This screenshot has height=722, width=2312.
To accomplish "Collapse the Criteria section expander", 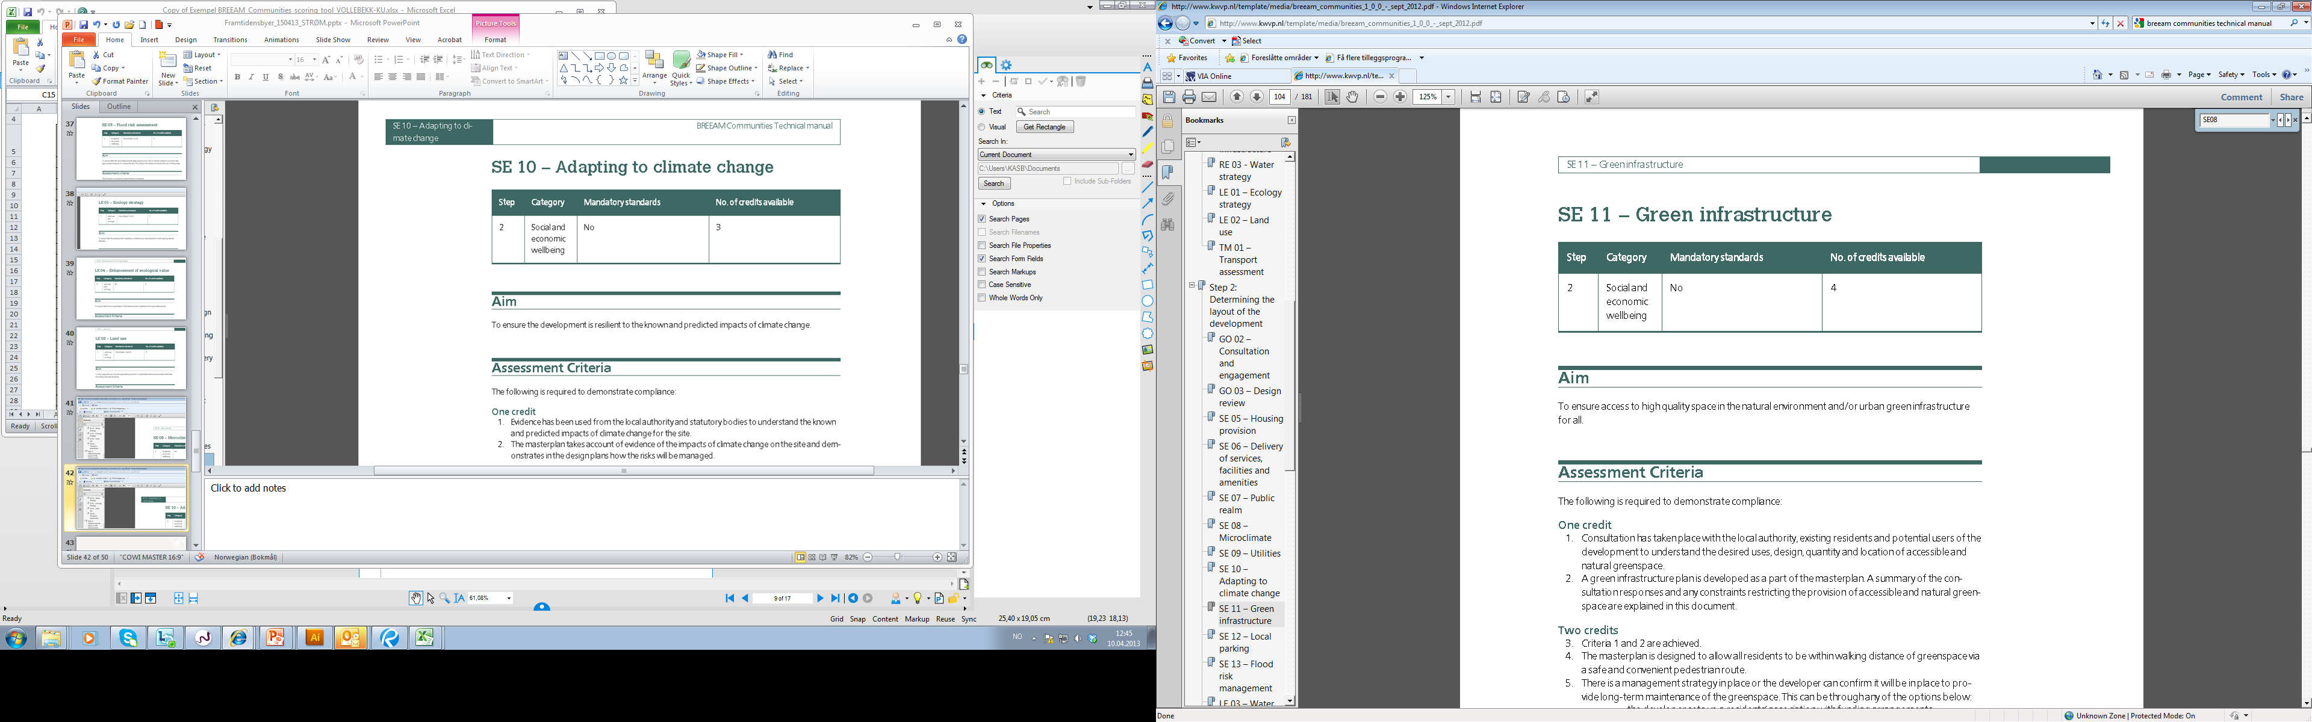I will [984, 95].
